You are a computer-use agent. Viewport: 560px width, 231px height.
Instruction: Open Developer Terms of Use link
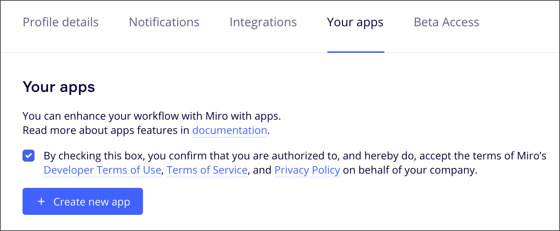click(x=102, y=170)
